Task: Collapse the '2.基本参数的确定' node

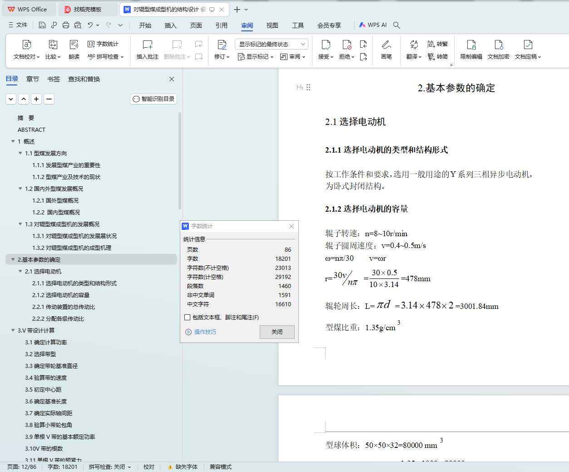Action: pos(13,259)
